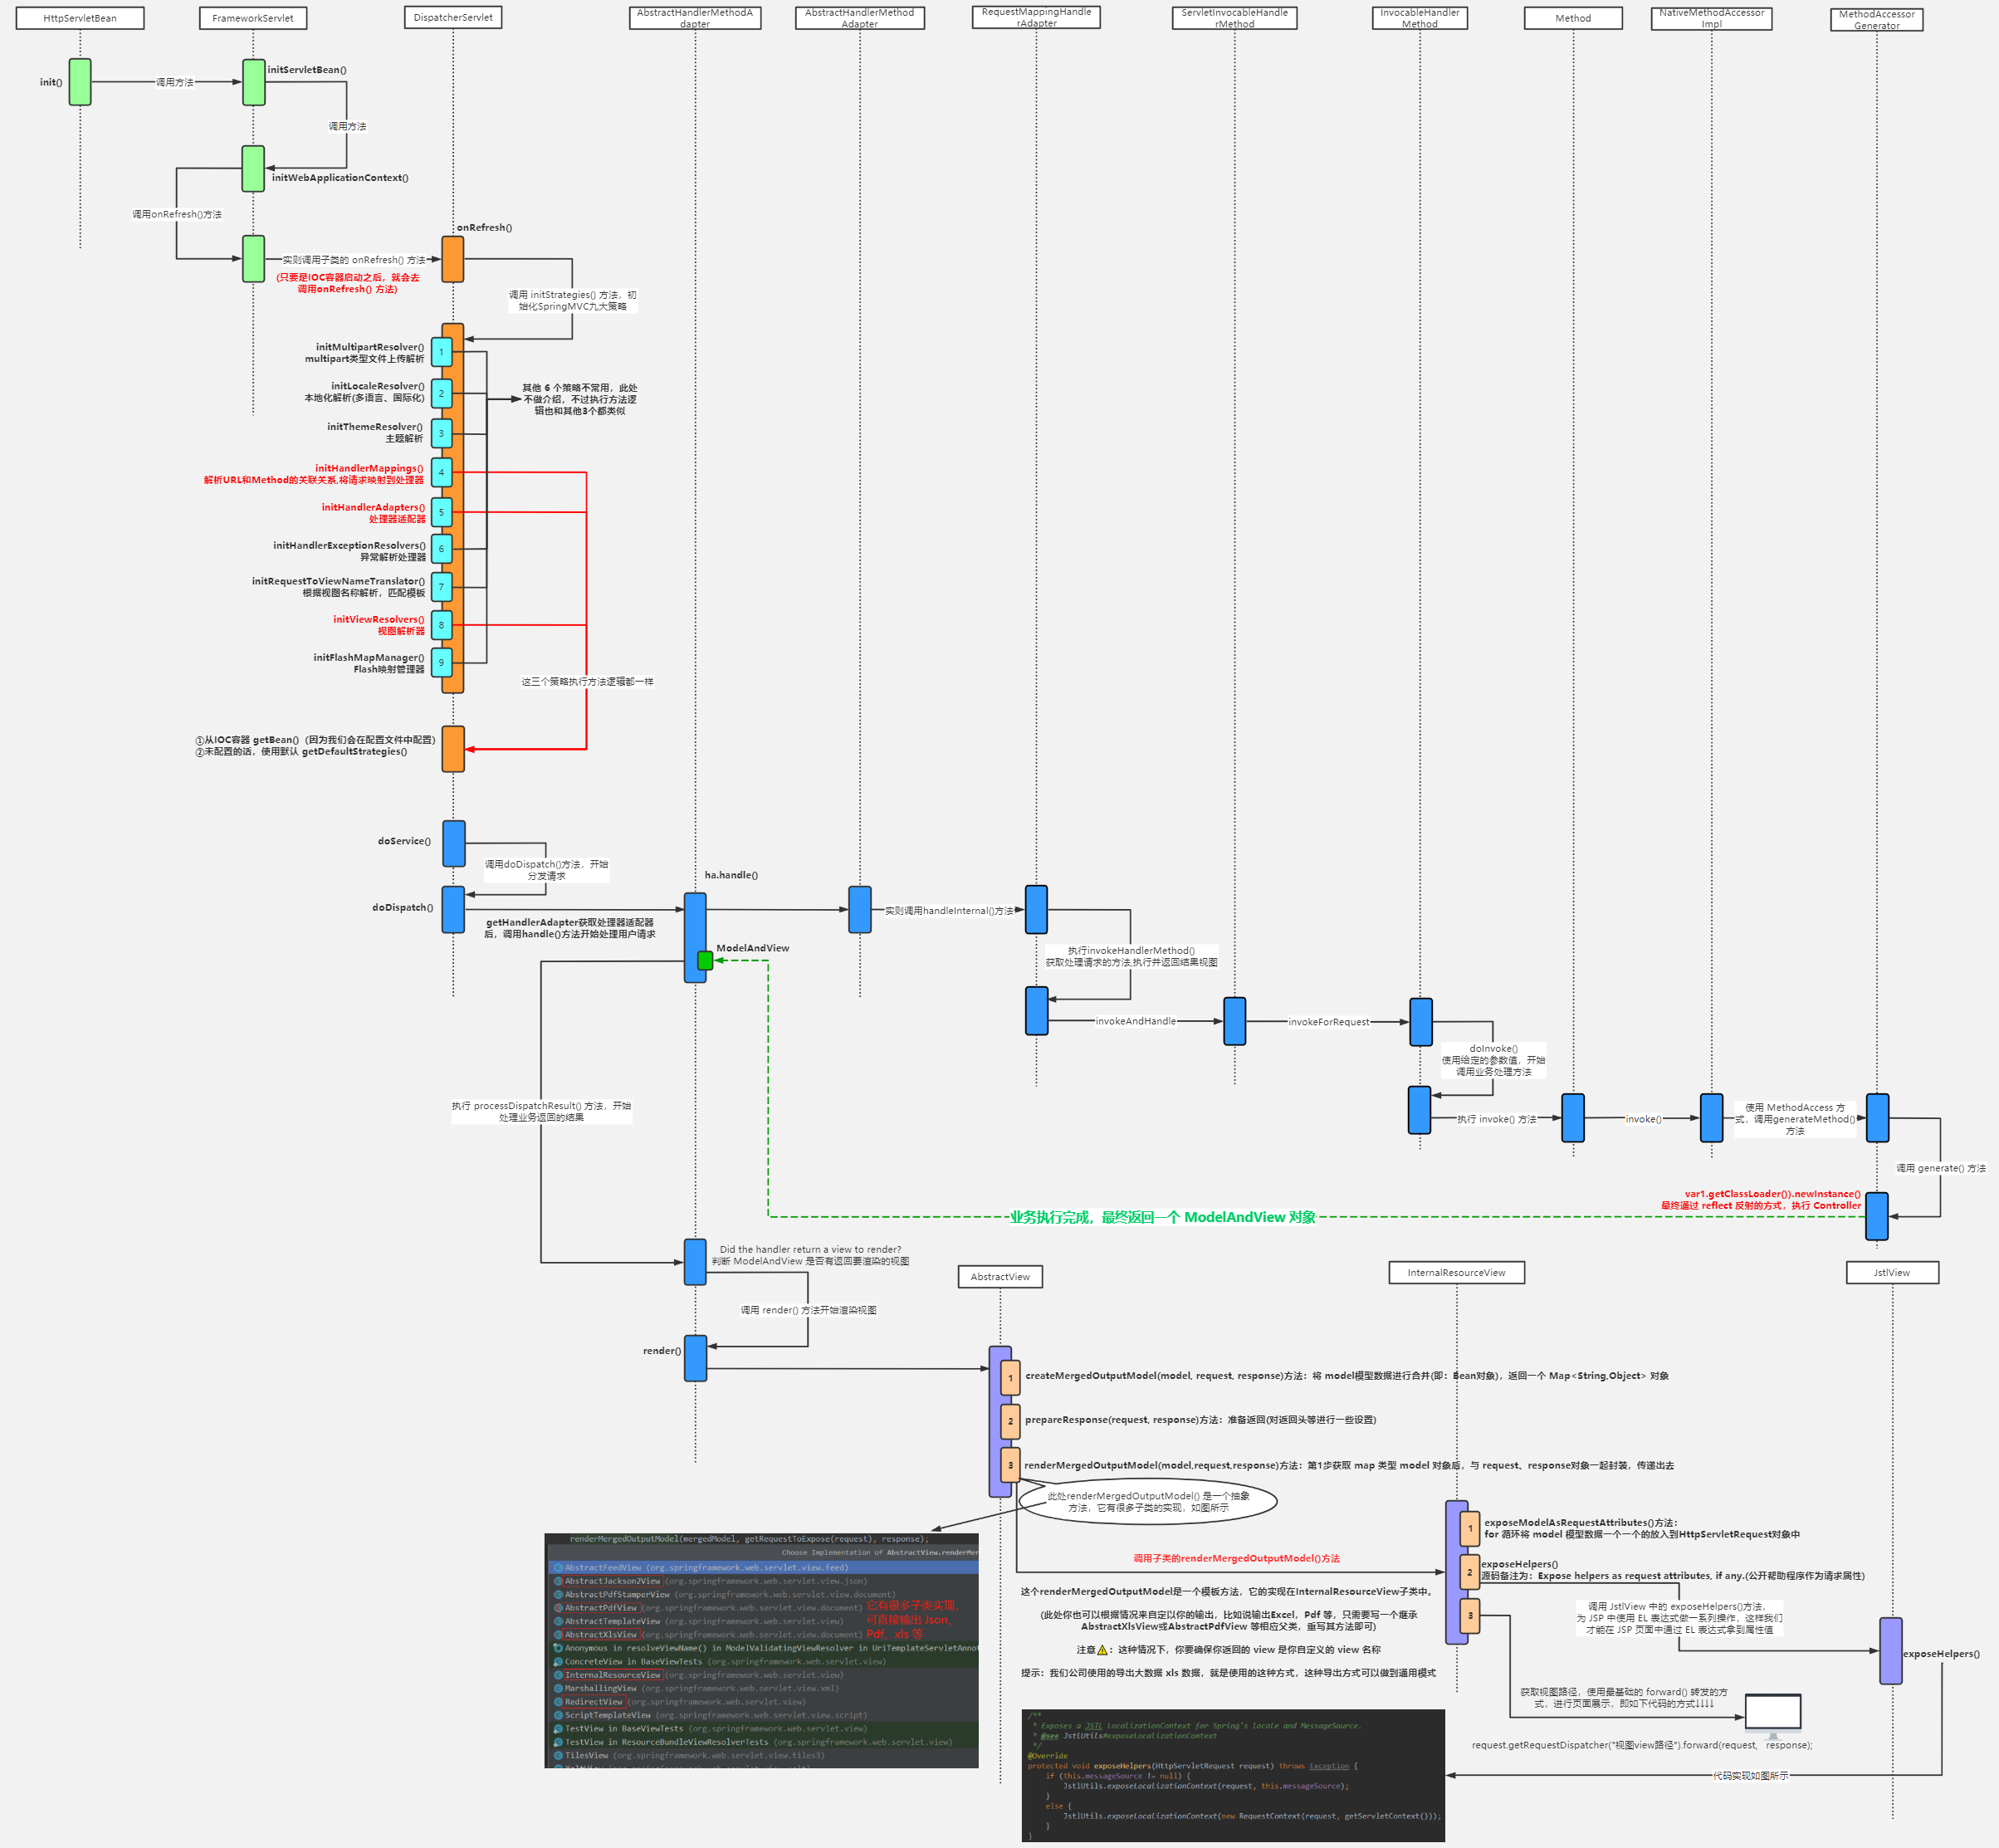1999x1848 pixels.
Task: Click the yellow warning icon beside 注意
Action: [1103, 1650]
